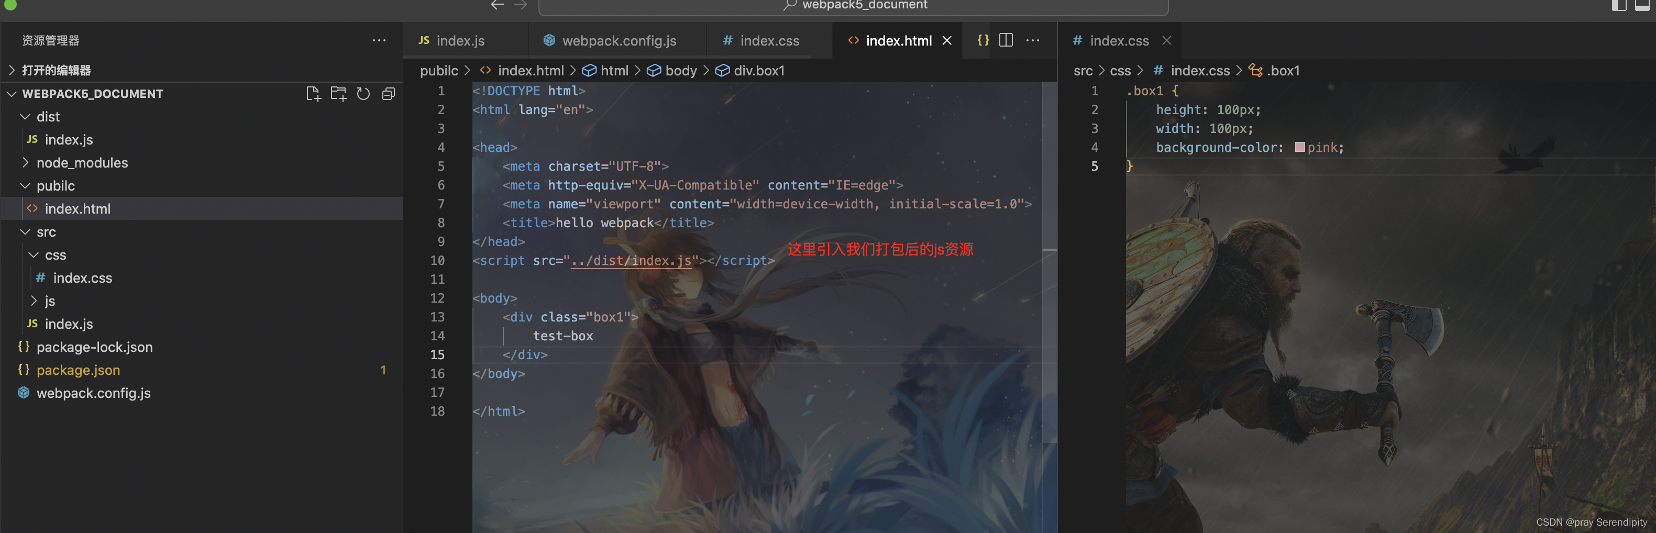The height and width of the screenshot is (533, 1656).
Task: Open explorer panel more actions menu
Action: click(x=379, y=40)
